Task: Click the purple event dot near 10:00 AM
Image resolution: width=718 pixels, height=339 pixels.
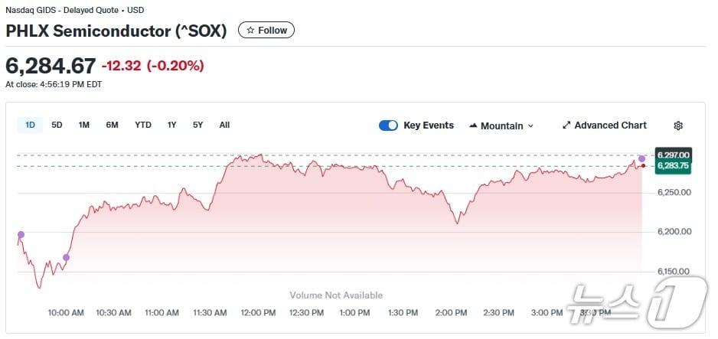Action: tap(67, 257)
